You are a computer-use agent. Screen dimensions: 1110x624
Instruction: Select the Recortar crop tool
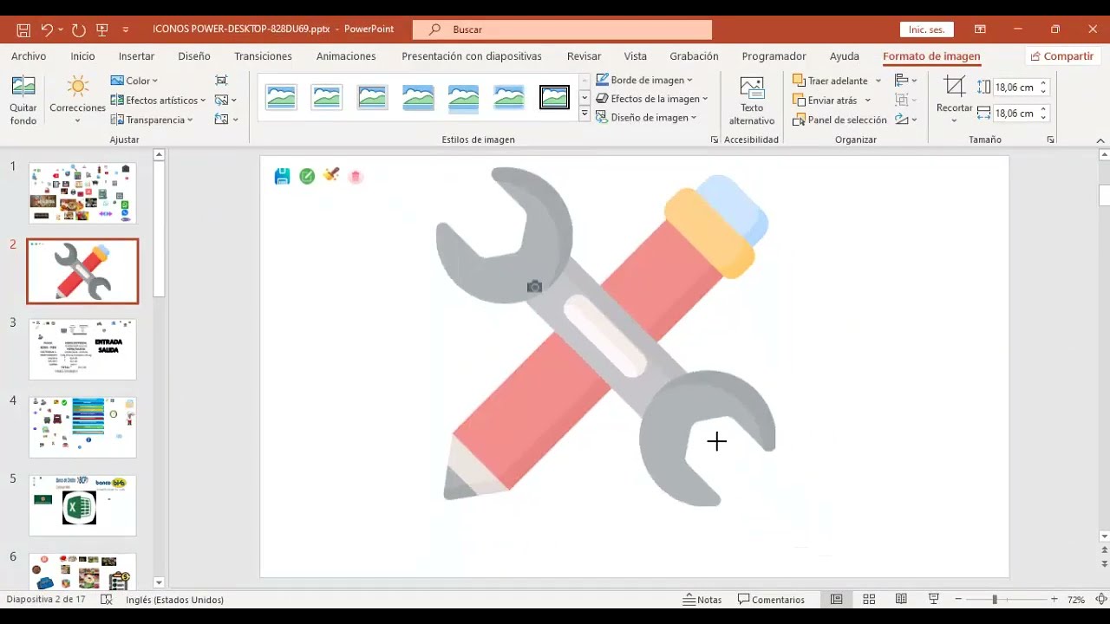954,101
